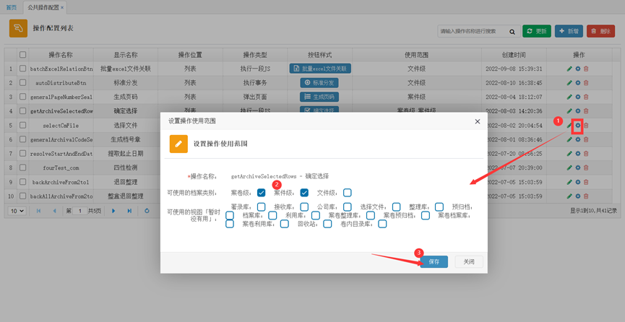Viewport: 625px width, 322px height.
Task: Click the resolveStartAndEndDat cell
Action: coord(61,154)
